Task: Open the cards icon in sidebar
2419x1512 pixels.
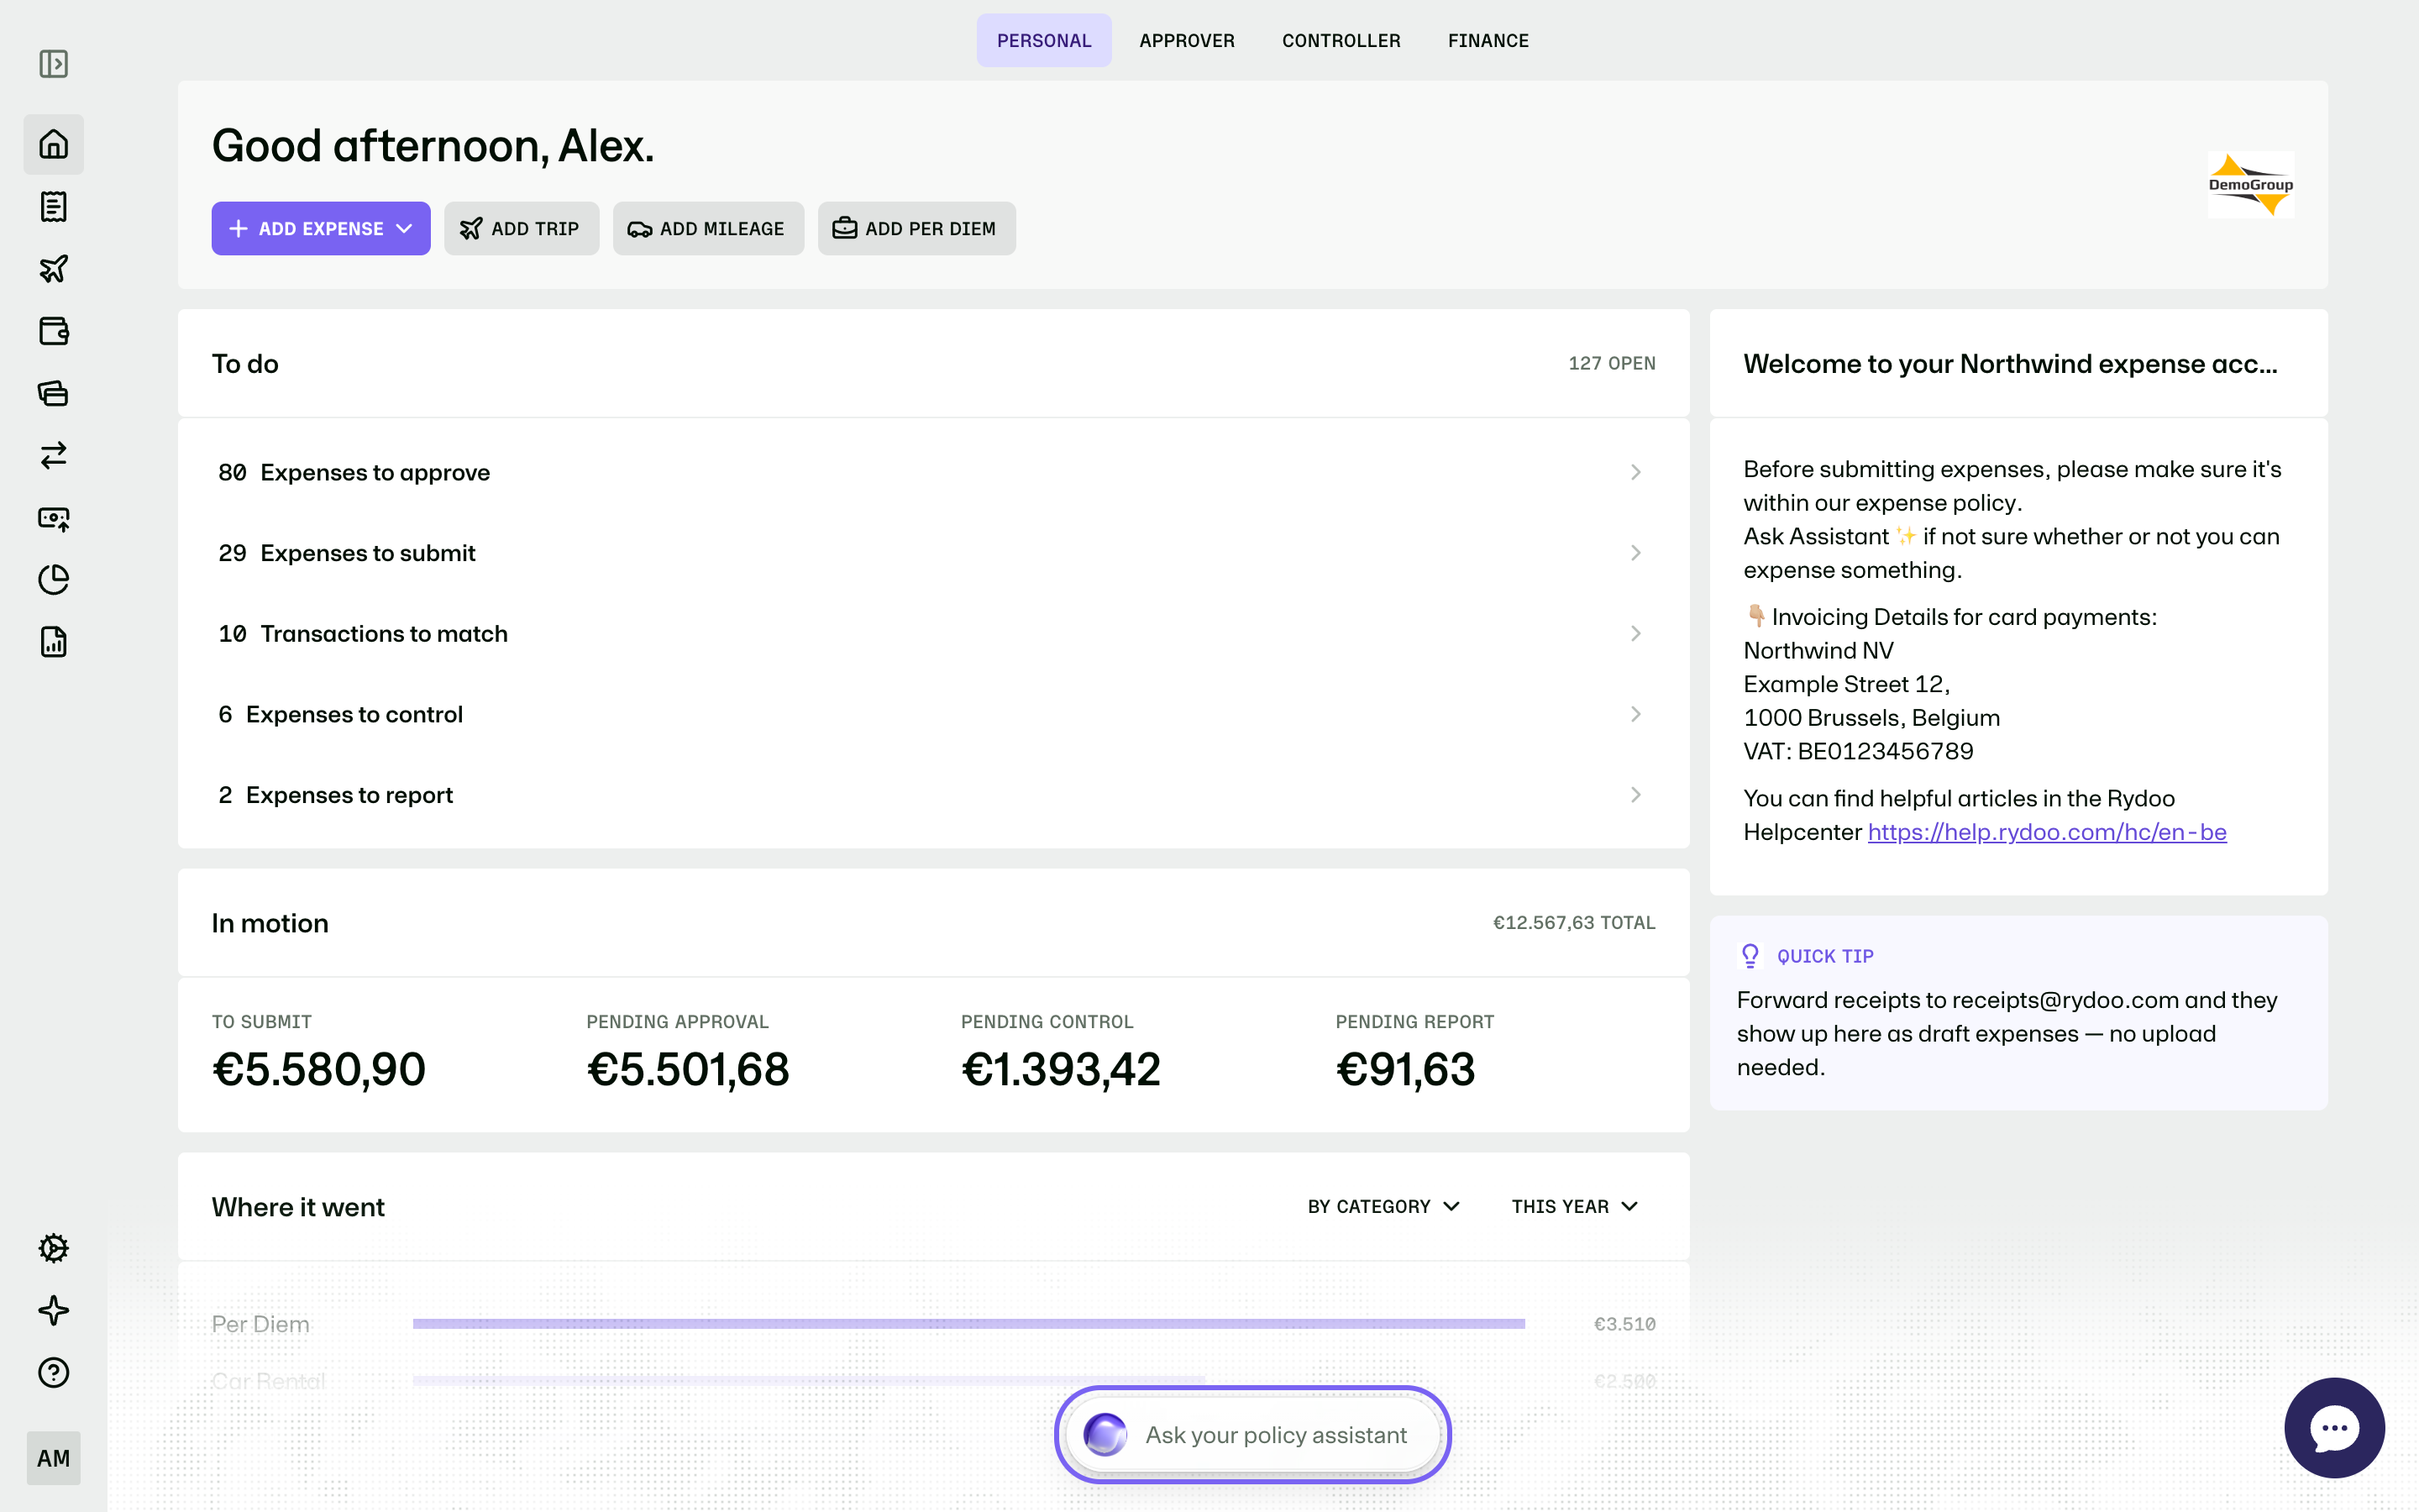Action: tap(54, 393)
